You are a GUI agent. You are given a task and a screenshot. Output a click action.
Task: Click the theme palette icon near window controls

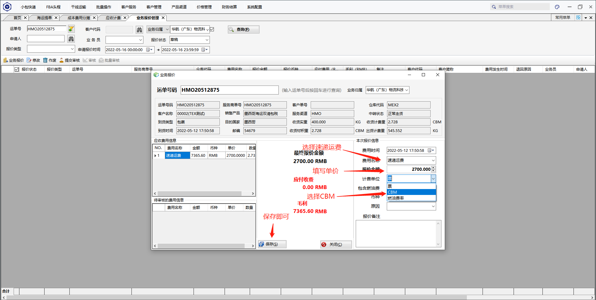point(557,7)
